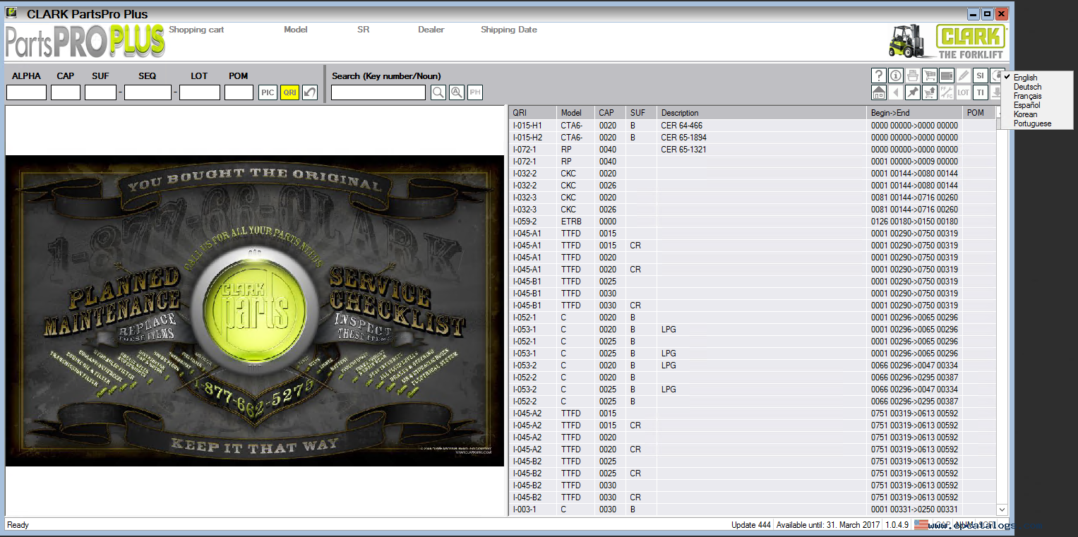This screenshot has height=537, width=1078.
Task: Click the list scrollbar down arrow
Action: (1002, 509)
